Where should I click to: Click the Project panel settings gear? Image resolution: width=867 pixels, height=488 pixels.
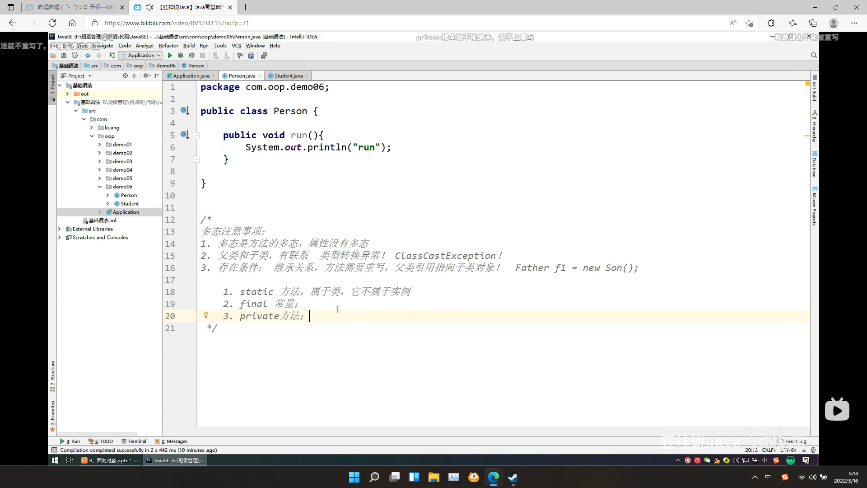click(146, 76)
